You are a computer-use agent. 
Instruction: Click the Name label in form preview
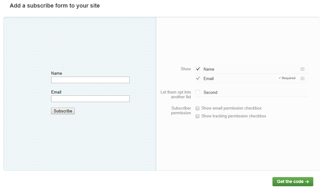click(x=57, y=73)
